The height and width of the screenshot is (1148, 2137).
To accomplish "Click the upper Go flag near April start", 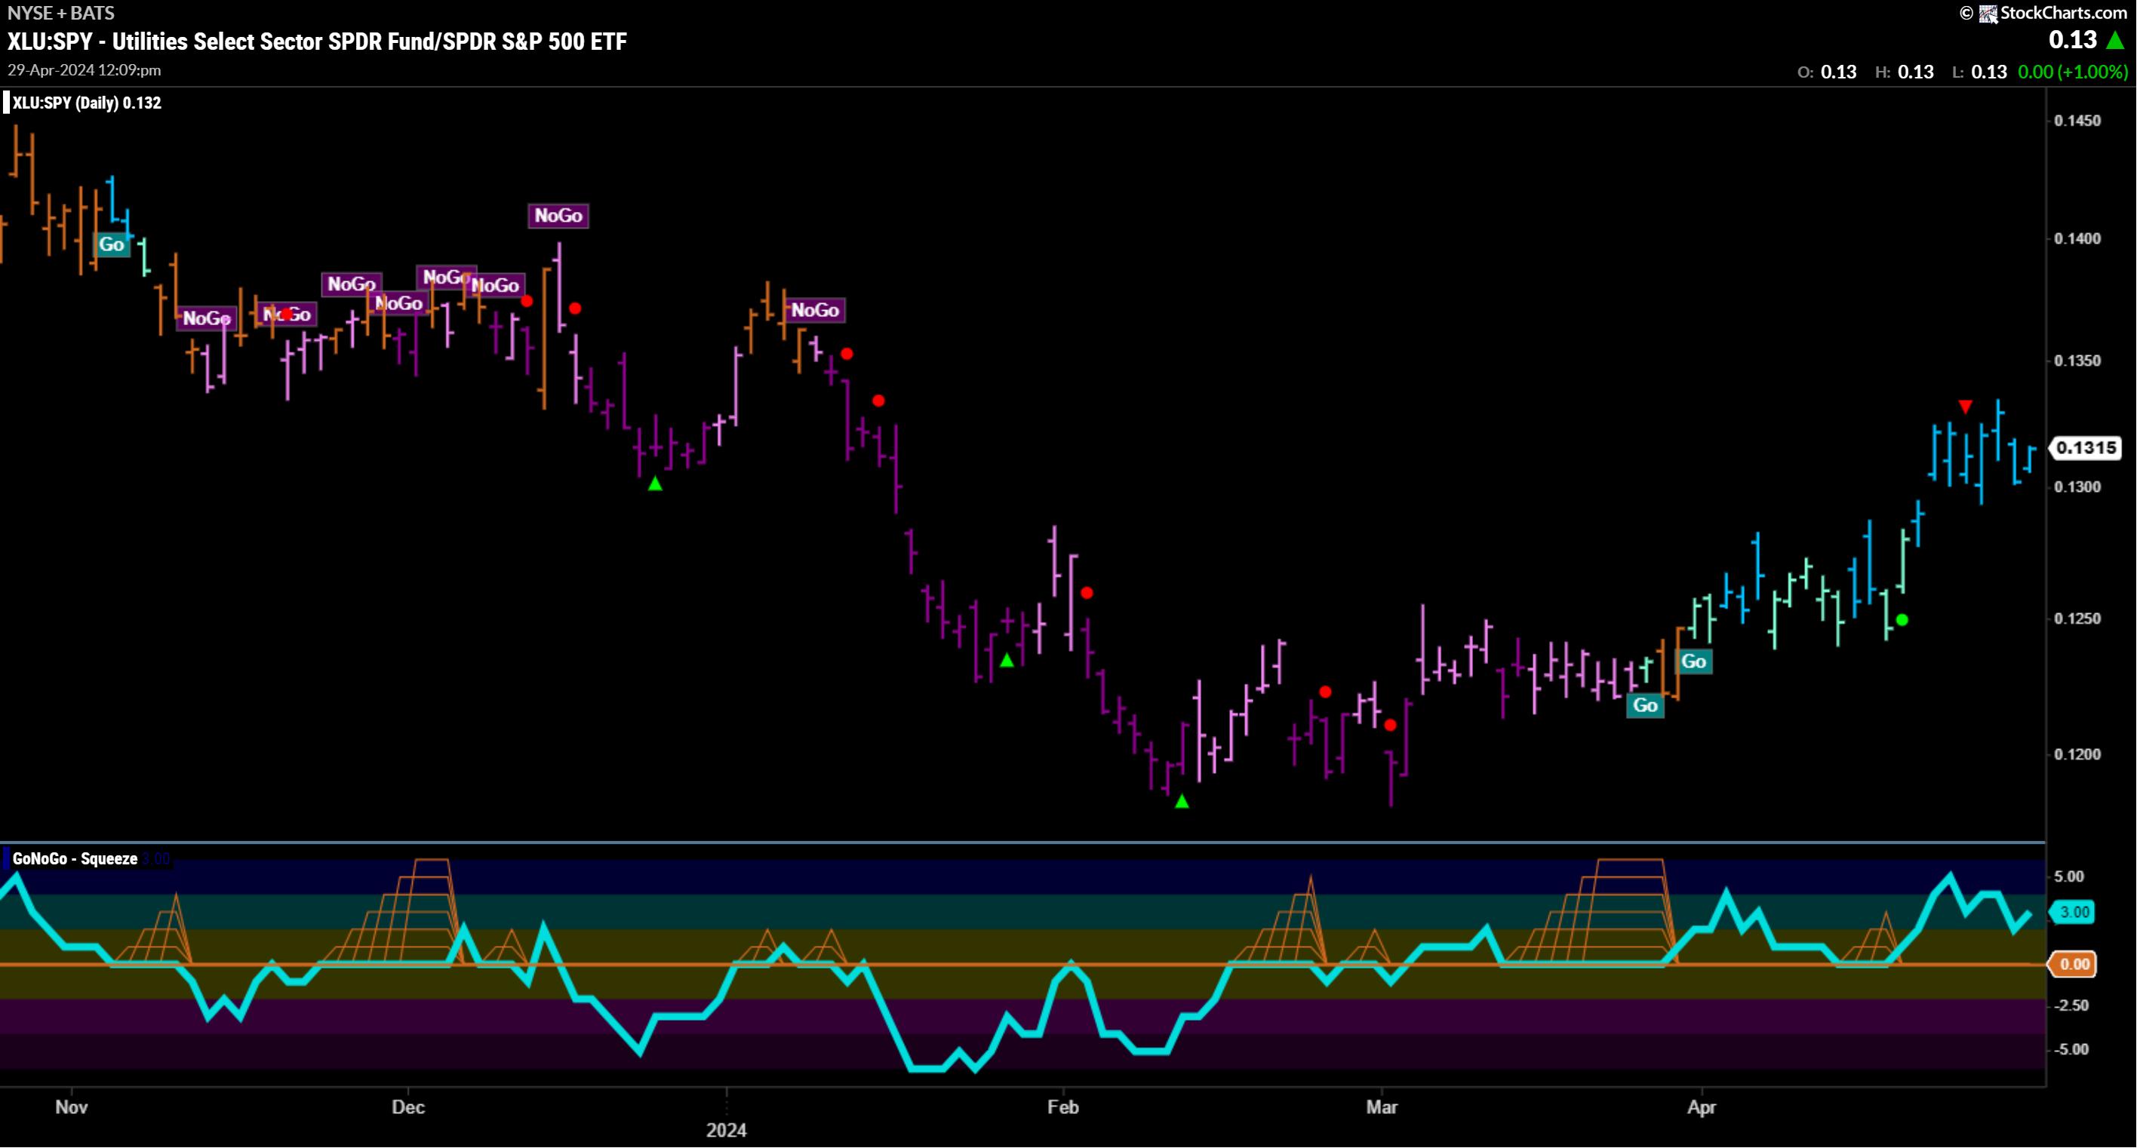I will coord(1693,662).
